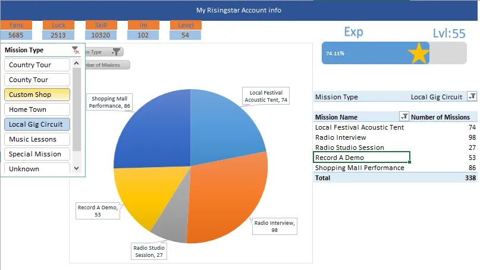Screen dimensions: 480x270
Task: Click the Exp progress bar star
Action: point(419,54)
